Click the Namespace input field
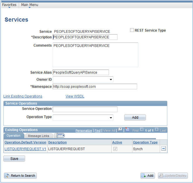193x183 pixels. 95,86
